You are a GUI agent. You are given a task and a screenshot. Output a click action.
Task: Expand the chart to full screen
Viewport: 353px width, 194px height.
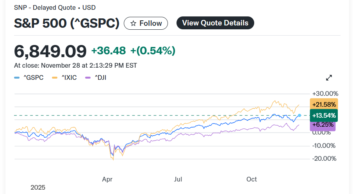[329, 77]
